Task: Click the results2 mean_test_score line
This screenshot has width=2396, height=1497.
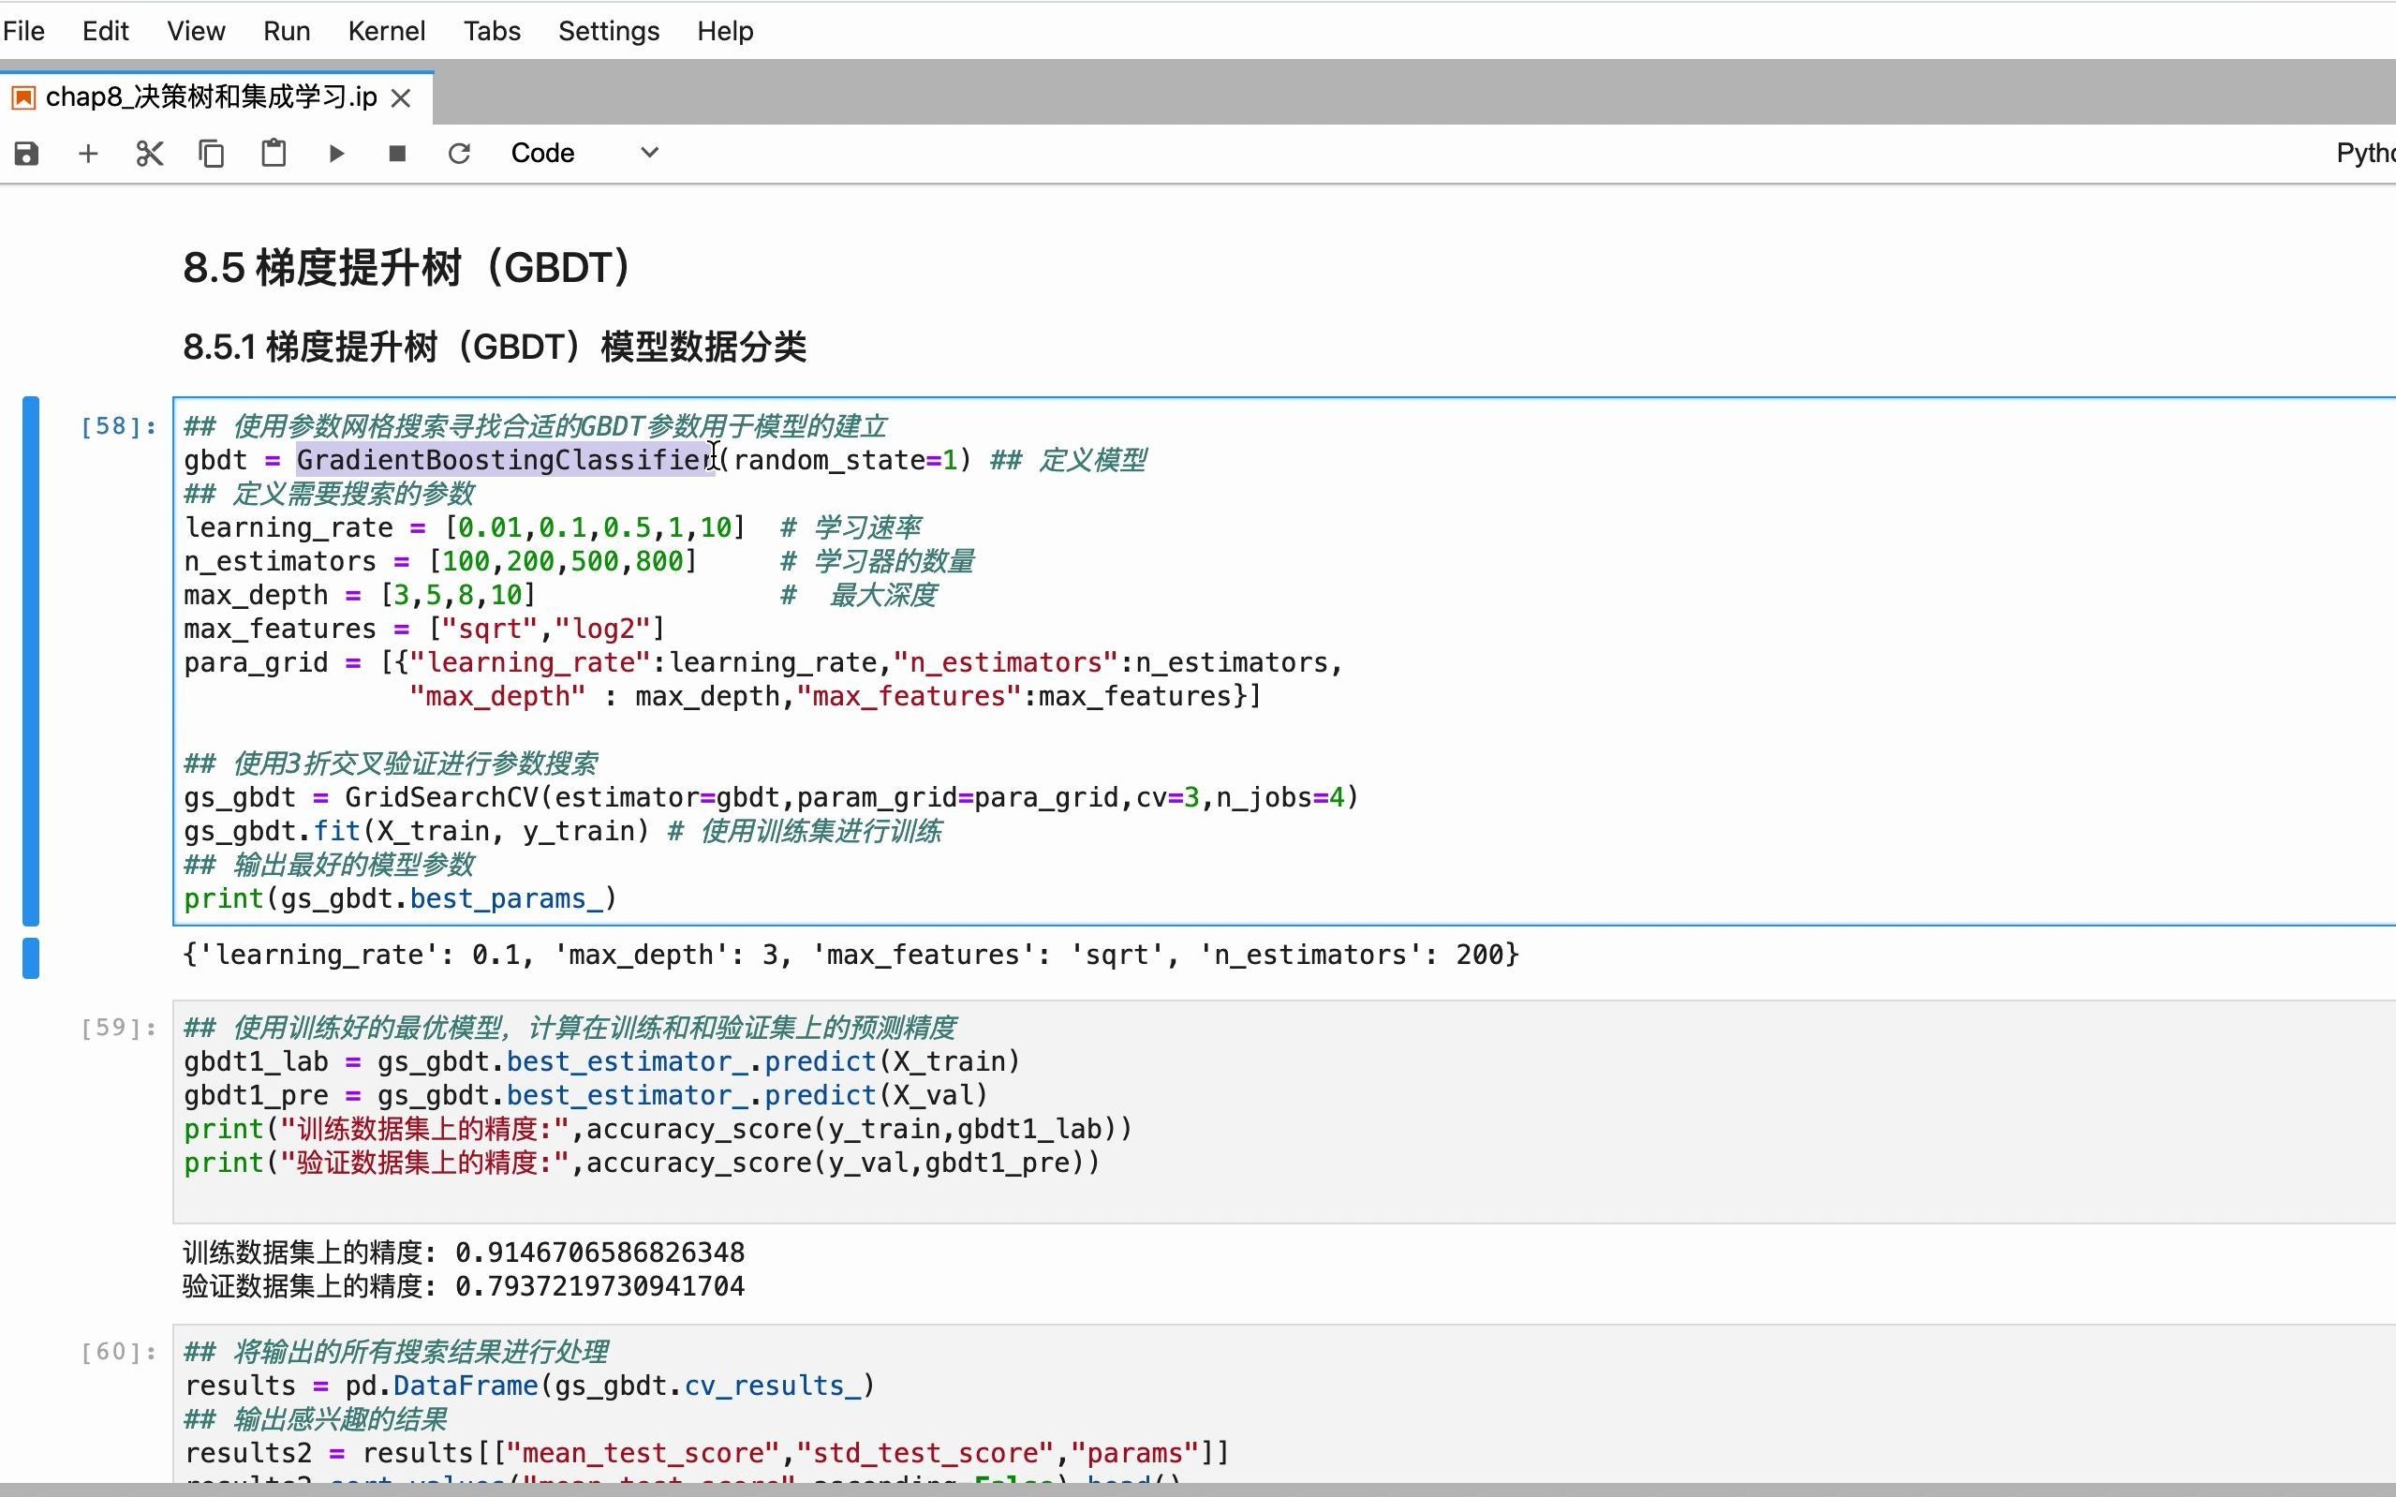Action: pos(706,1453)
